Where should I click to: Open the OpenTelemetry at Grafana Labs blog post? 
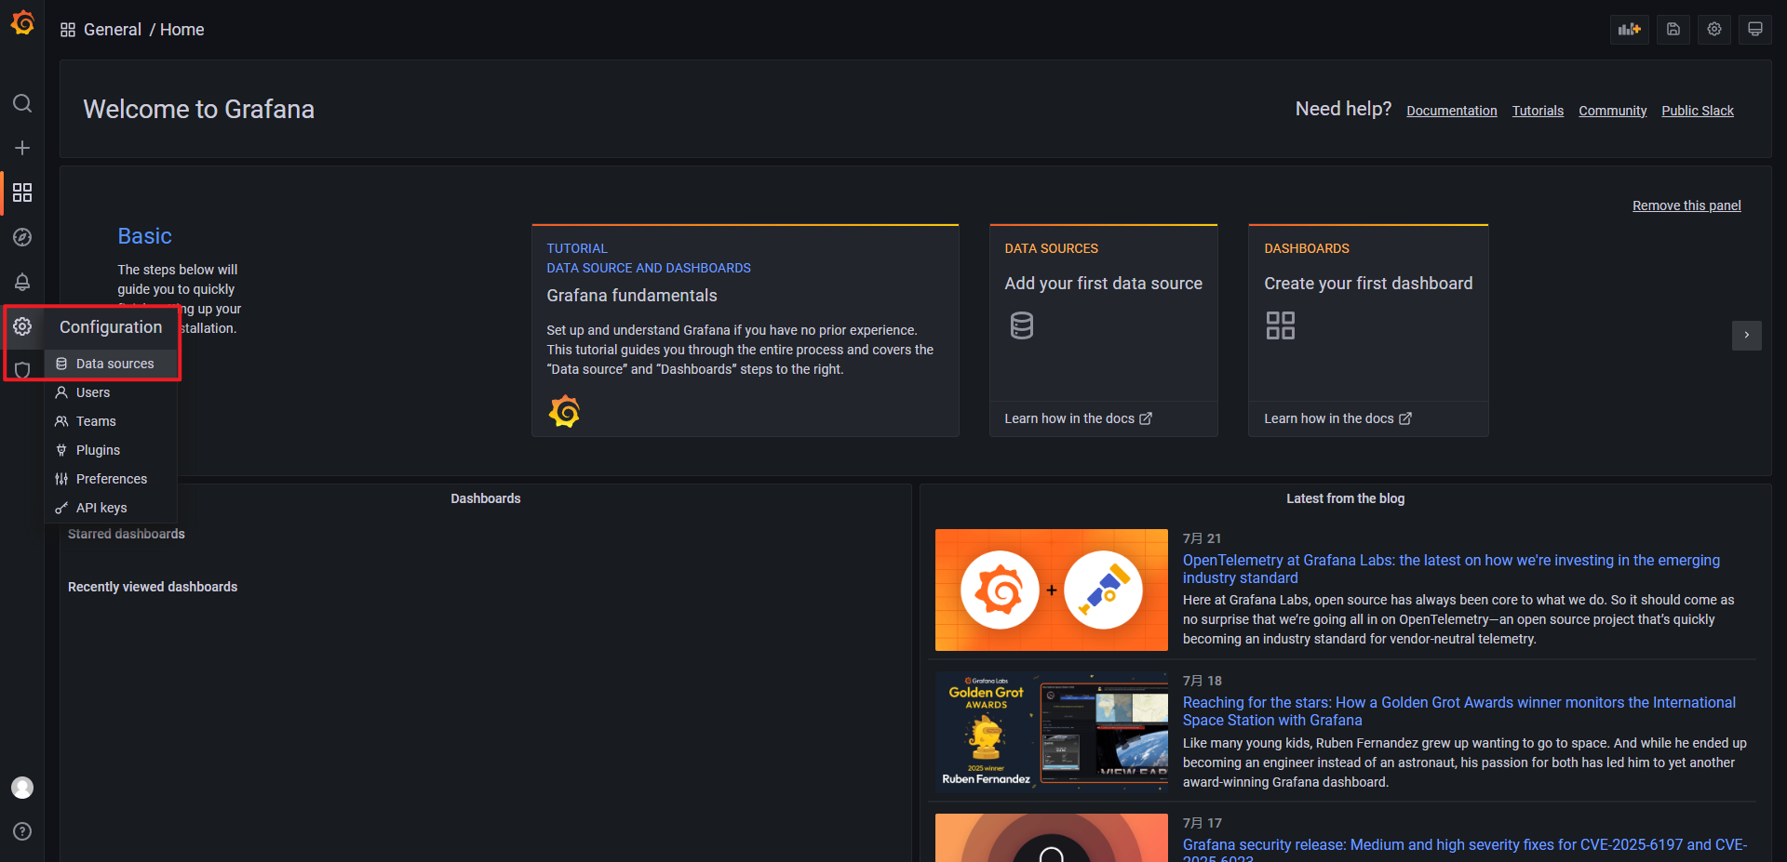[x=1451, y=569]
